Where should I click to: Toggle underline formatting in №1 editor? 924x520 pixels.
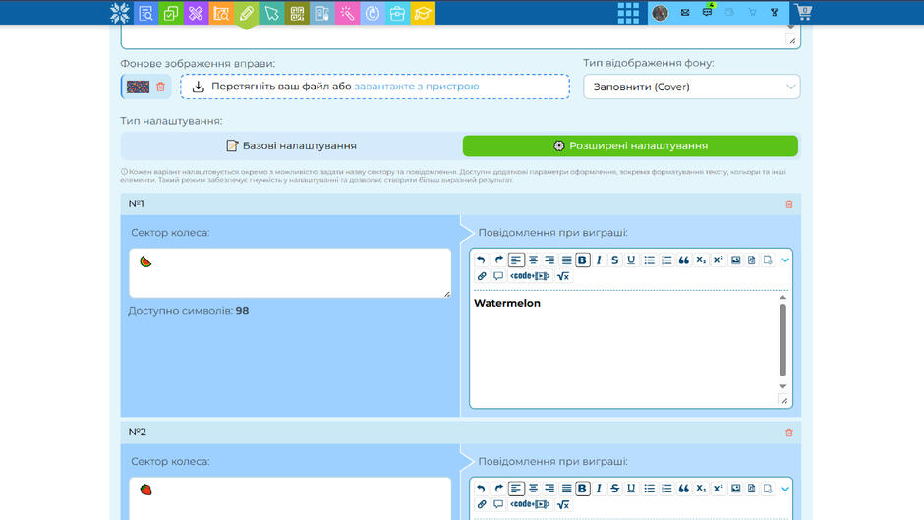[631, 260]
